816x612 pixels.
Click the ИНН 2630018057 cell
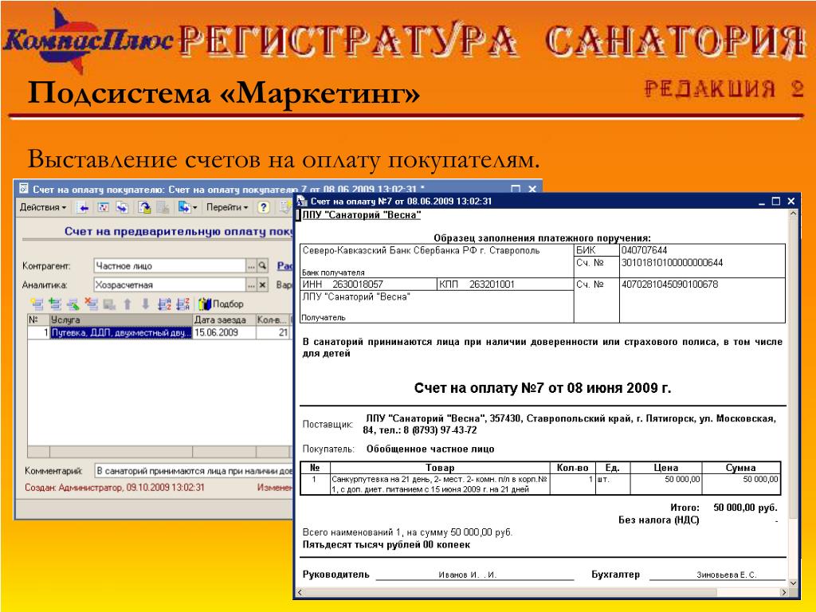pyautogui.click(x=368, y=284)
